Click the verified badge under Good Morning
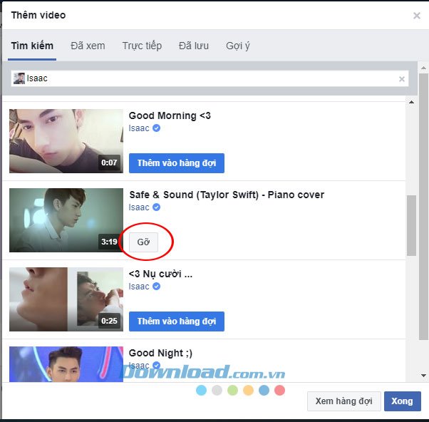Screen dimensions: 429x422 point(156,128)
